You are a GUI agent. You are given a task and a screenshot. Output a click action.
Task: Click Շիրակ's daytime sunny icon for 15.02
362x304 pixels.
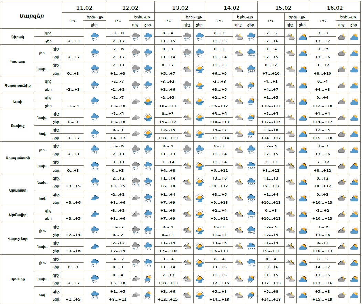coord(303,37)
